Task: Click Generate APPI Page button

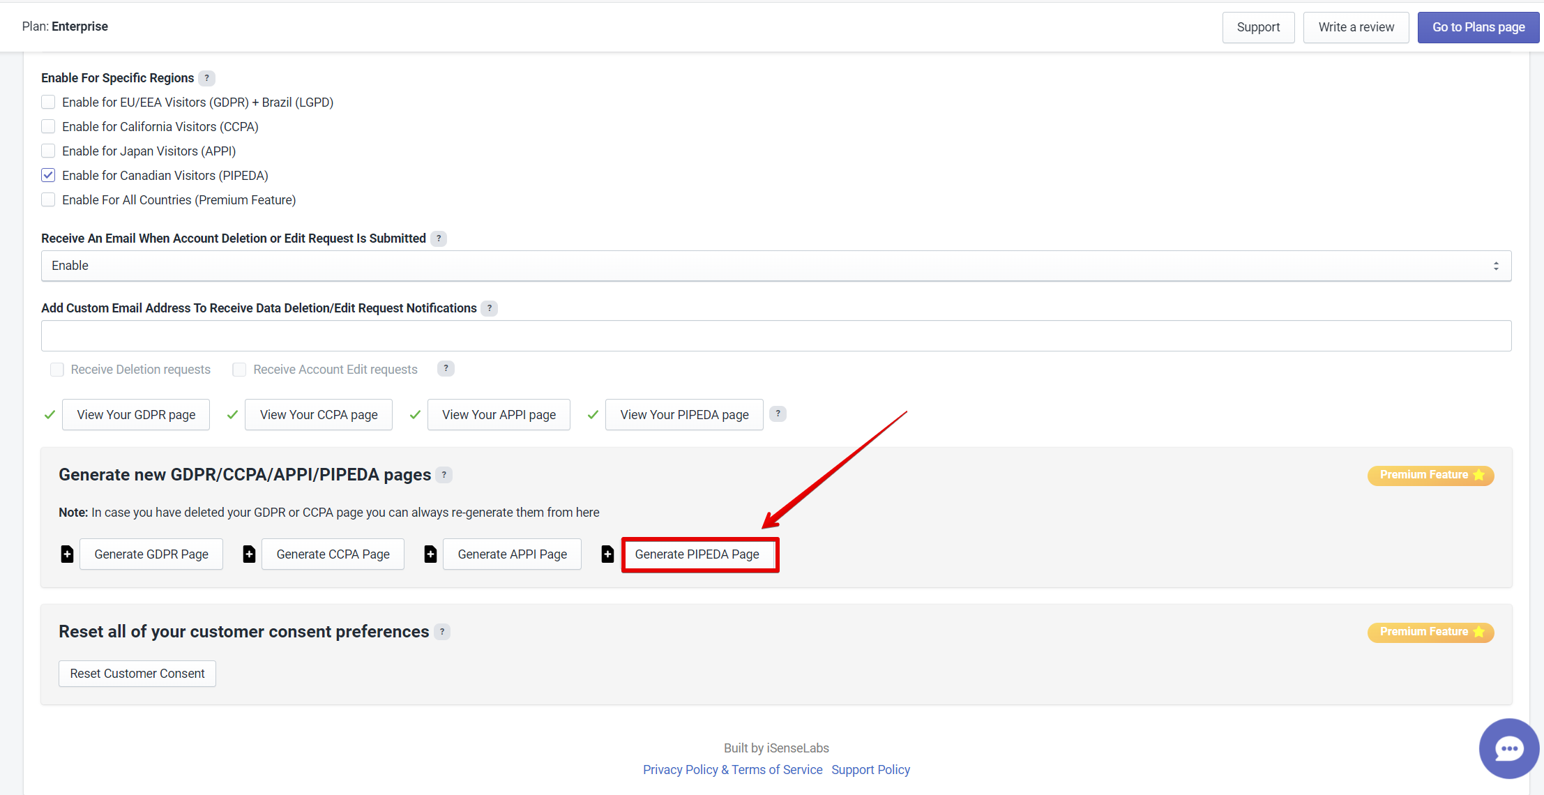Action: [x=512, y=554]
